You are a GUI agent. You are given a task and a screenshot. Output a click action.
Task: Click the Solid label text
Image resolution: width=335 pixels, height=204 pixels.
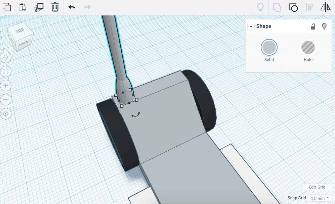[x=269, y=60]
